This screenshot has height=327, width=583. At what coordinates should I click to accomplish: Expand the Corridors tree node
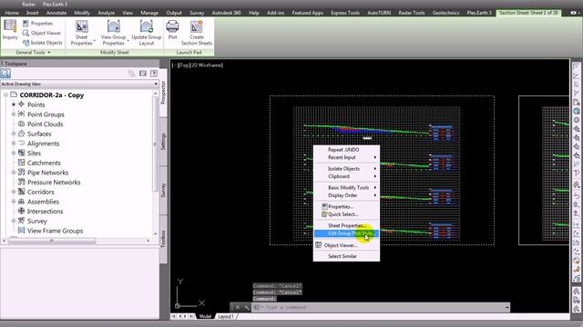tap(14, 192)
